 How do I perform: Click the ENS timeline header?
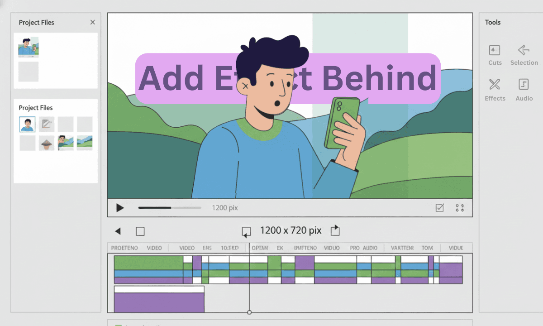207,248
